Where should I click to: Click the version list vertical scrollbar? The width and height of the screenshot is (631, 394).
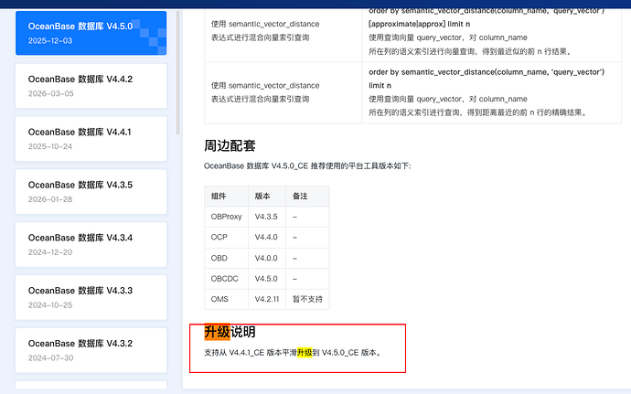(179, 73)
